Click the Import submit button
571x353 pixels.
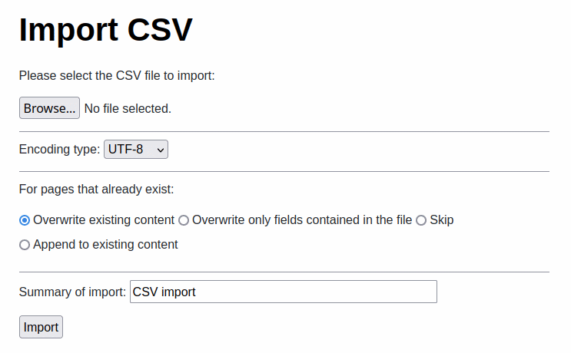(x=41, y=327)
